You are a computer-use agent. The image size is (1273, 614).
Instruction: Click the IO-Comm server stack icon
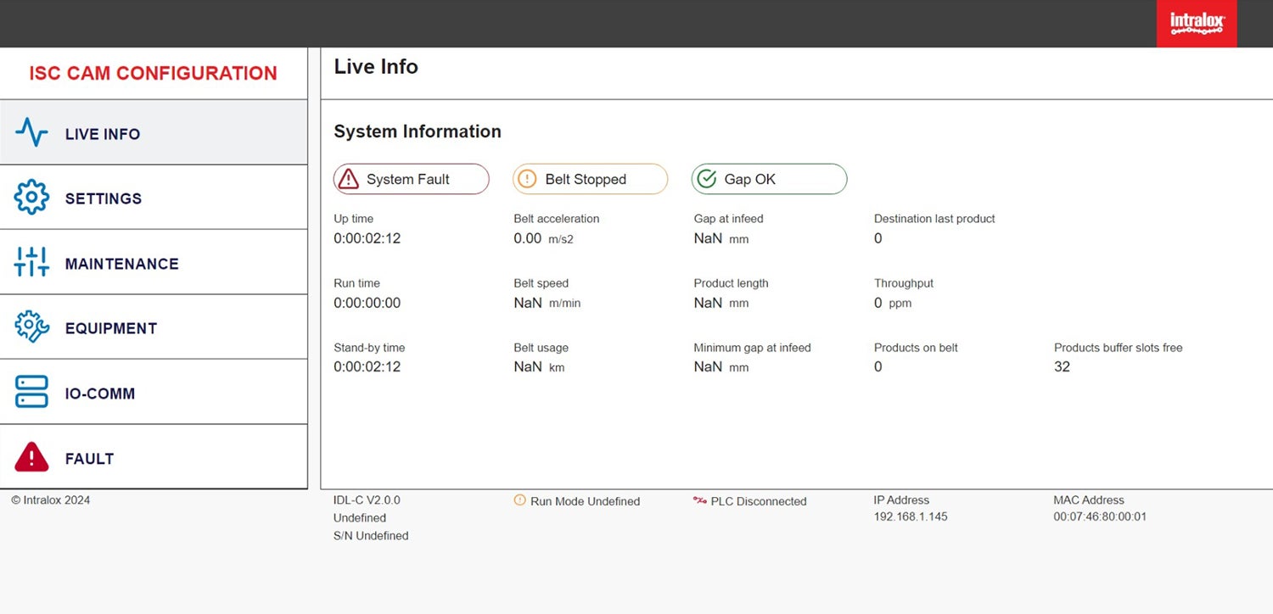tap(31, 392)
